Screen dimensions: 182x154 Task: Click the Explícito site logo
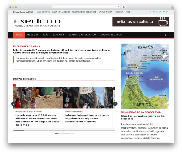click(37, 23)
